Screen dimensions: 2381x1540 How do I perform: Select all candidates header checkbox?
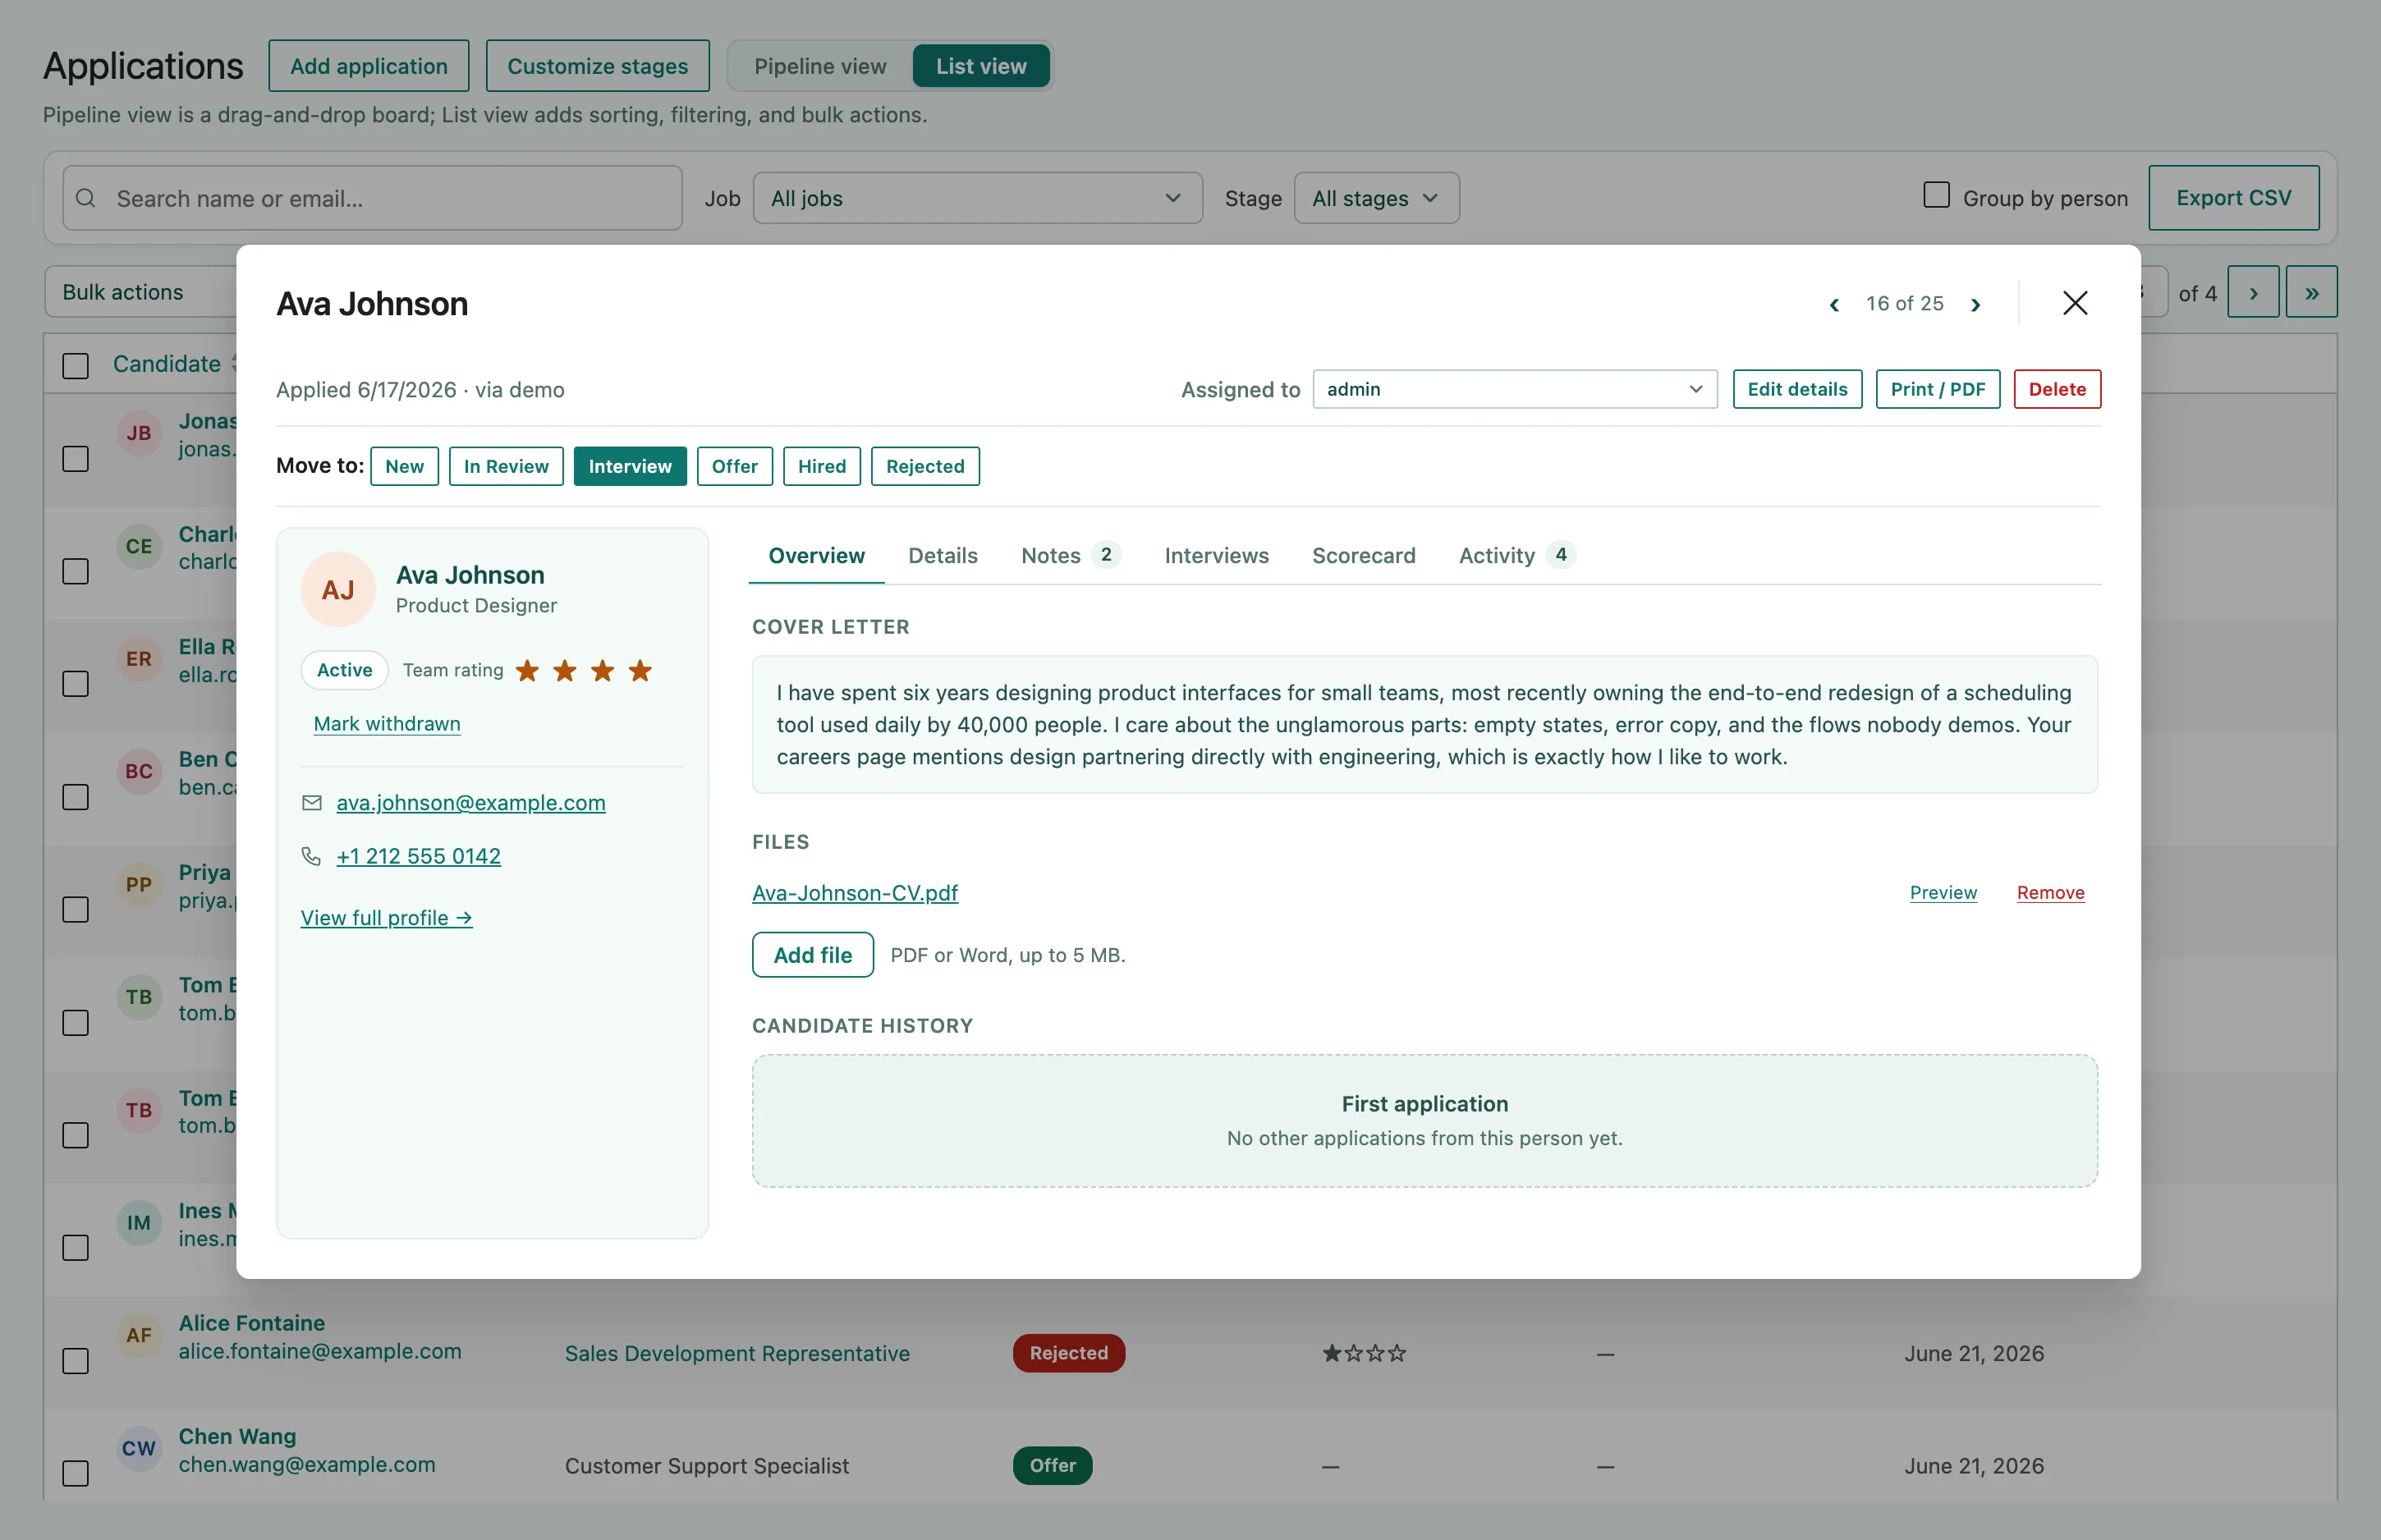(76, 365)
